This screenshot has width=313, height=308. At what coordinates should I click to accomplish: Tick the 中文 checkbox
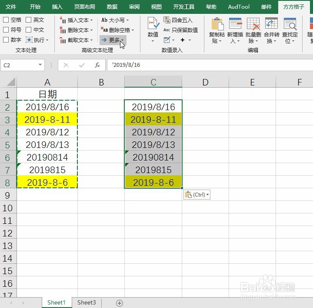(29, 29)
